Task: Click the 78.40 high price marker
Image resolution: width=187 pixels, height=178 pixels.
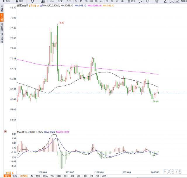Action: pyautogui.click(x=61, y=23)
